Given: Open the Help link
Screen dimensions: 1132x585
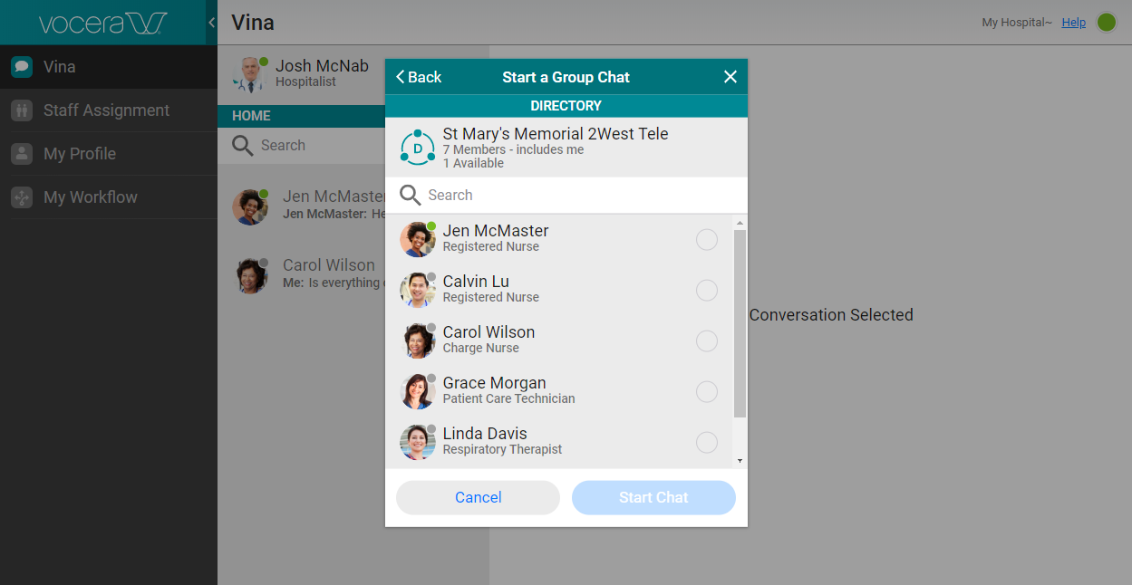Looking at the screenshot, I should (1073, 23).
